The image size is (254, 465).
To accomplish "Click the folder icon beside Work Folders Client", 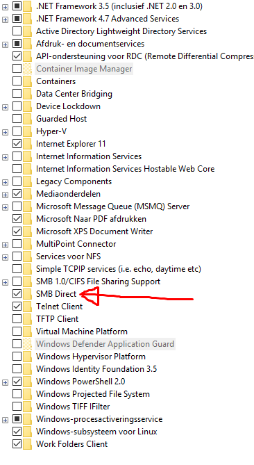I will point(27,444).
